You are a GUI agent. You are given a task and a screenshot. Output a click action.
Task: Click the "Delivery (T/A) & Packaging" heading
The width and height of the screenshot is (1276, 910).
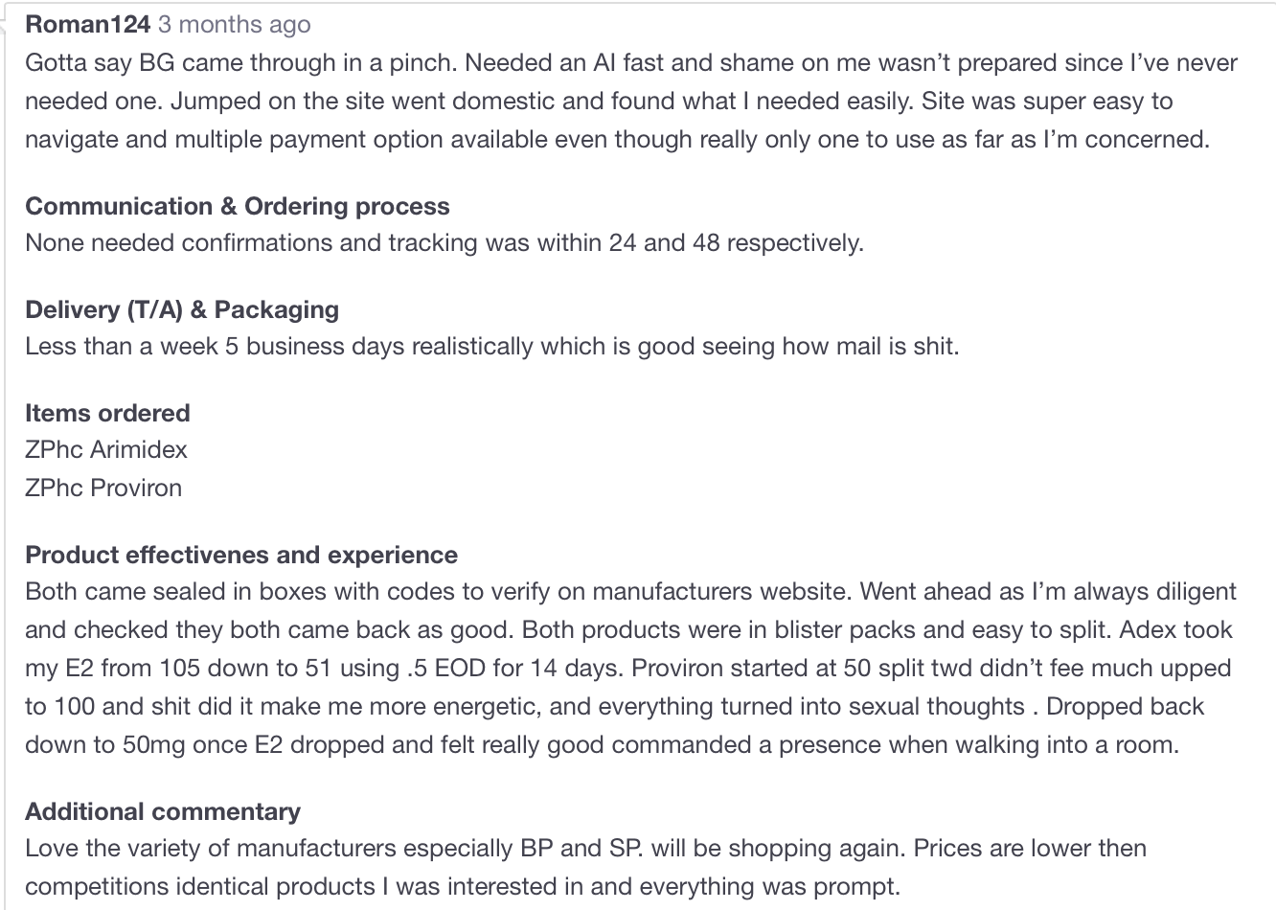(182, 309)
